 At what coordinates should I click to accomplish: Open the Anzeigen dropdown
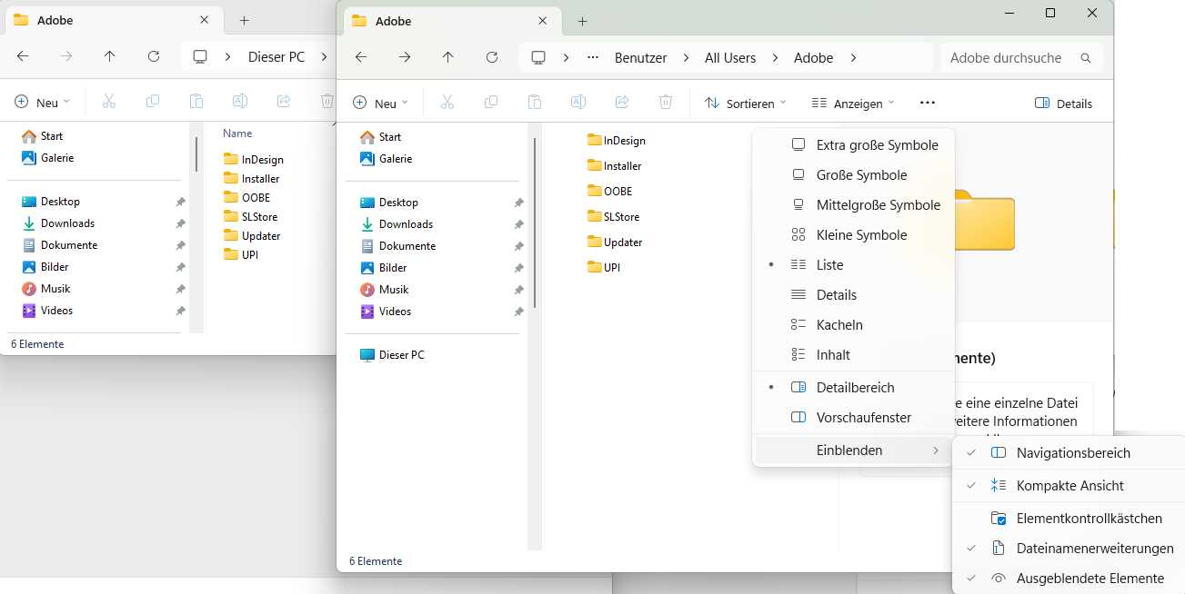click(x=853, y=103)
